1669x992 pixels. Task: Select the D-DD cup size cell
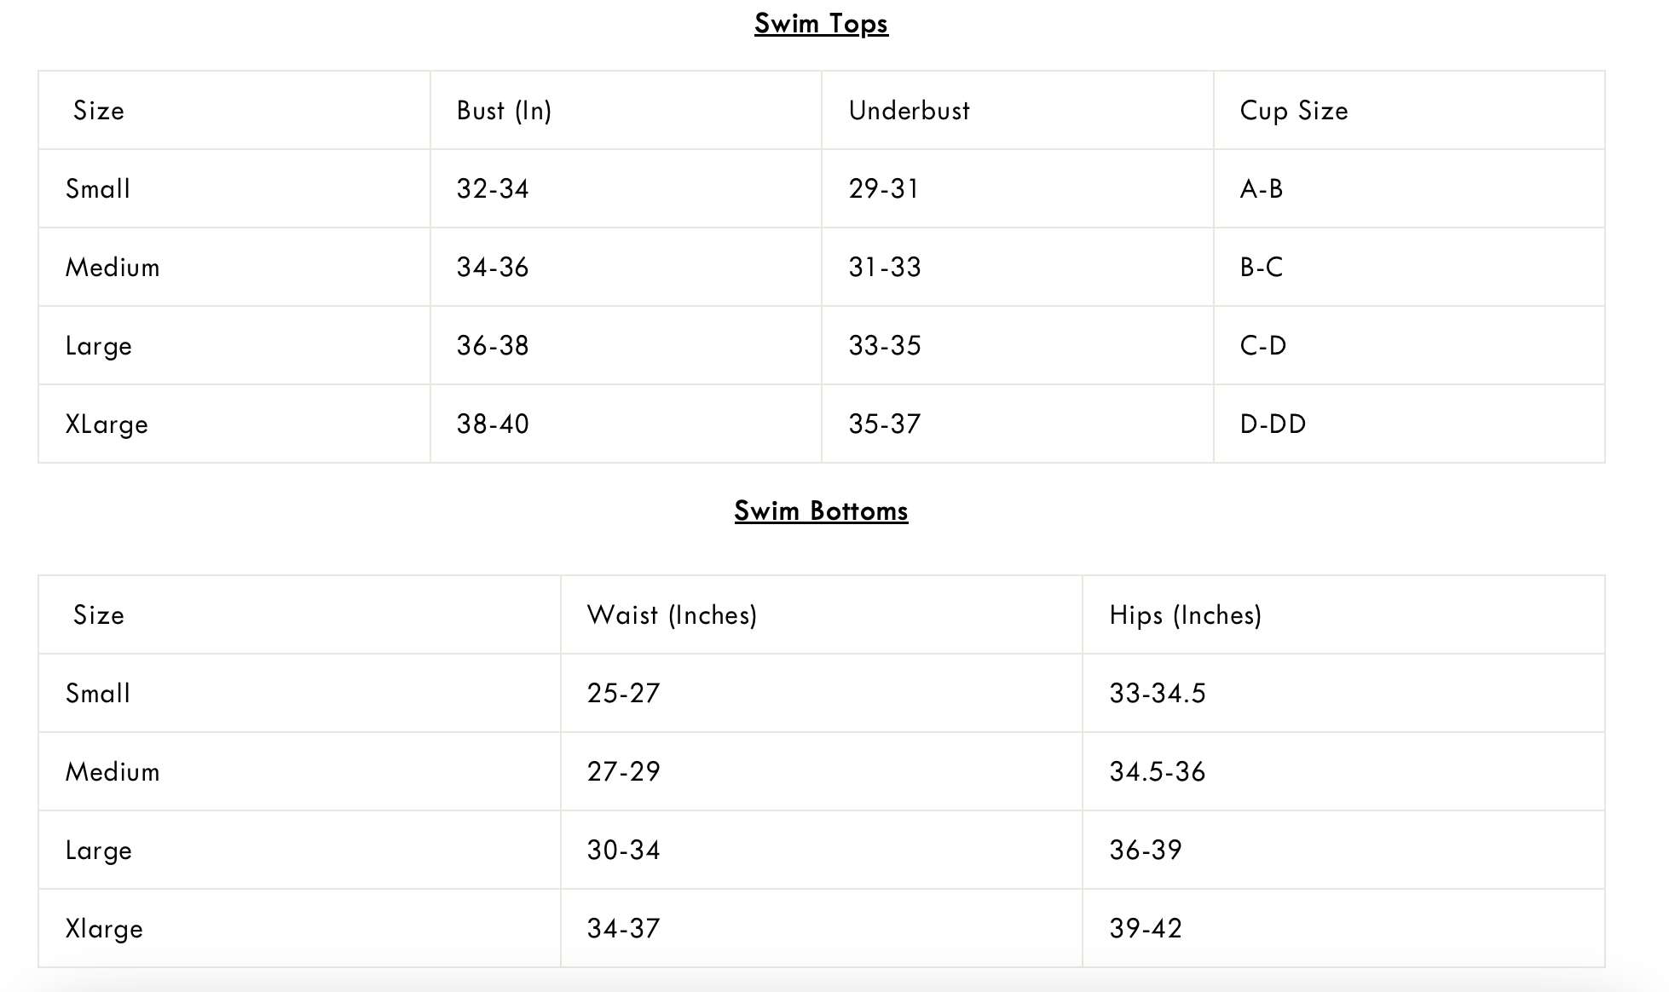[x=1273, y=424]
